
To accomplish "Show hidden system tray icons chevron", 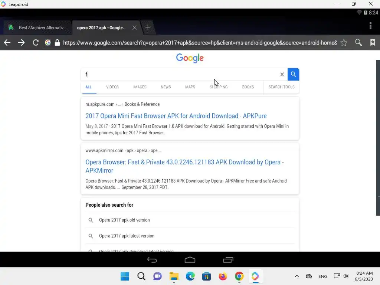I will (297, 276).
